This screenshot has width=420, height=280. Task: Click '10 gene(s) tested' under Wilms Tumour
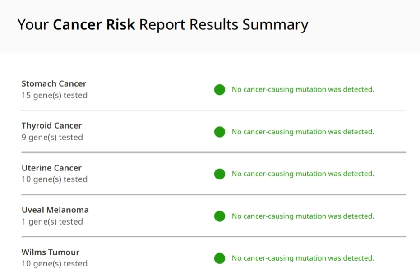click(55, 263)
